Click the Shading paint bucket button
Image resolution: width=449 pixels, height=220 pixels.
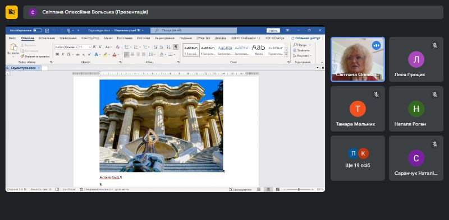click(161, 54)
